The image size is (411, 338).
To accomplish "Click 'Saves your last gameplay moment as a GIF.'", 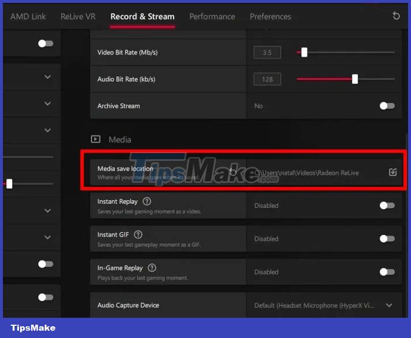I will point(149,245).
